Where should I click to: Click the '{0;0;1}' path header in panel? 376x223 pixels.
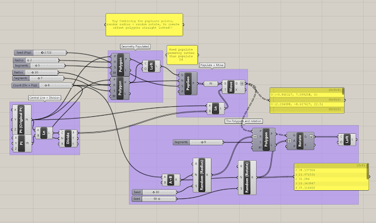[307, 99]
